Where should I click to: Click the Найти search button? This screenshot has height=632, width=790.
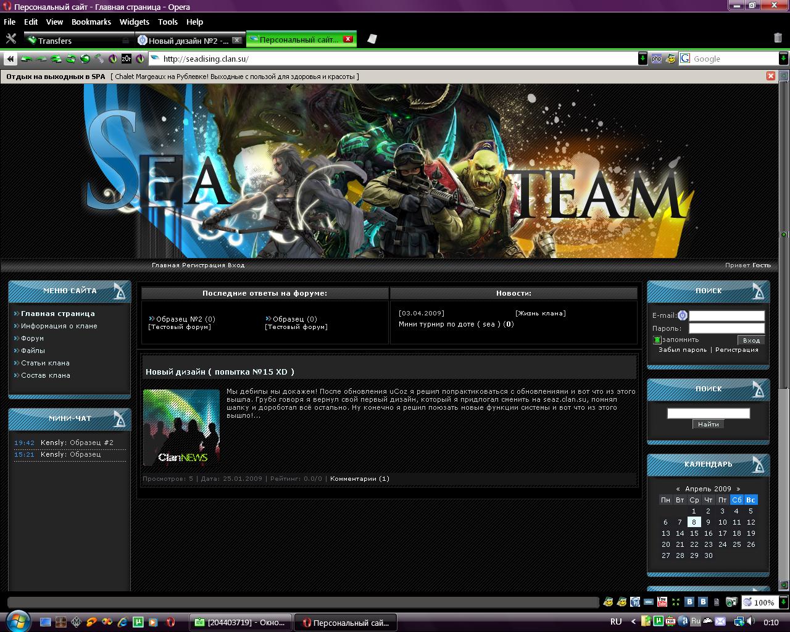click(708, 424)
